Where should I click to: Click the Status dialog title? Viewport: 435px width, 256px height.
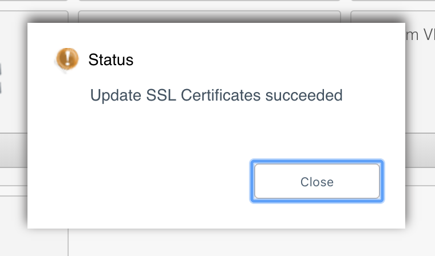(x=110, y=59)
